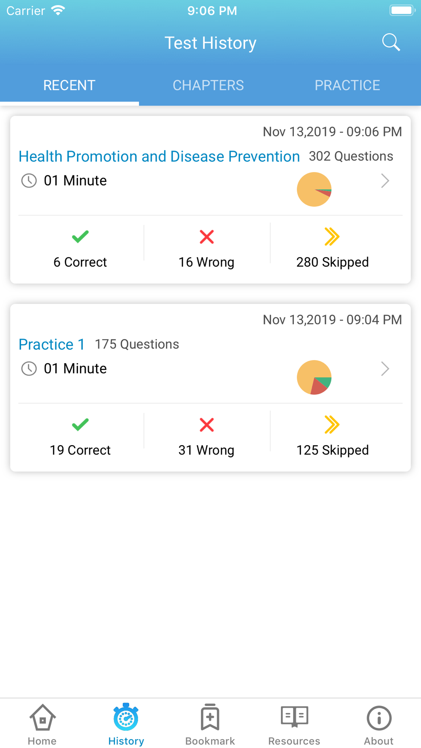
Task: Select the History stopwatch icon
Action: coord(126,717)
